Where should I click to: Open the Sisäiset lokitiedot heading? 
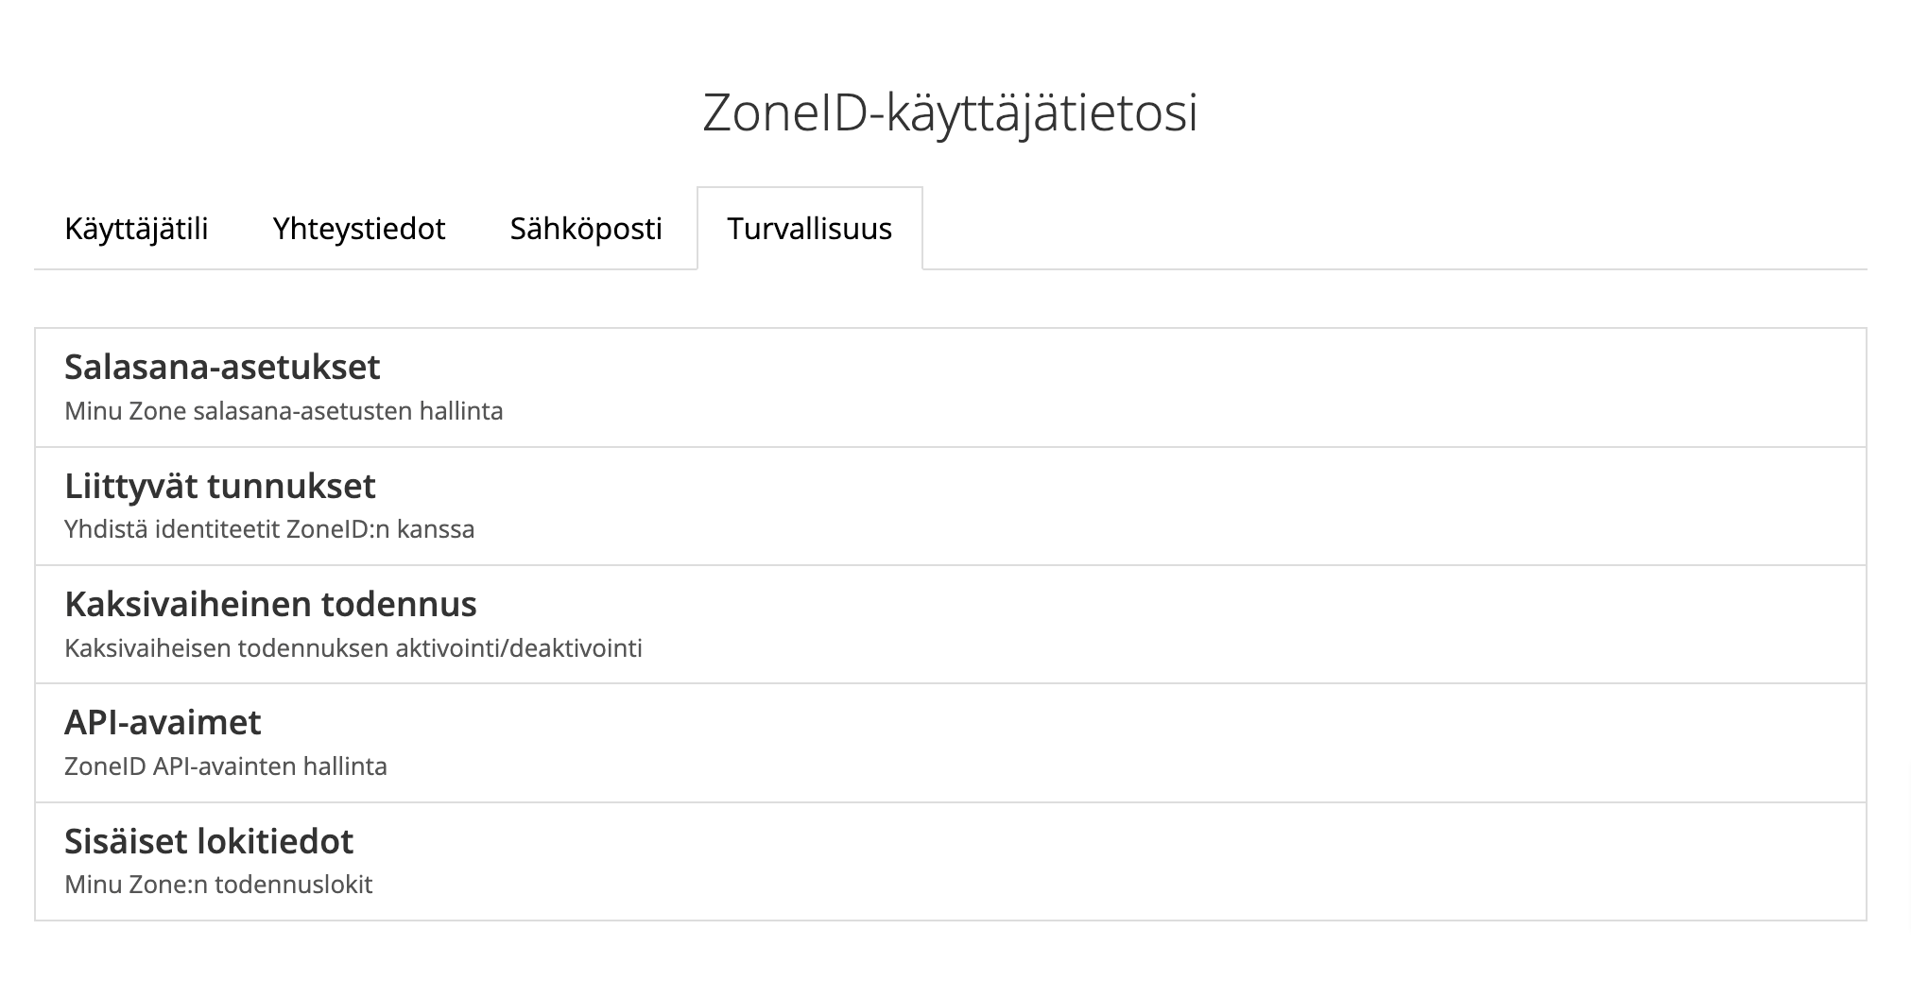click(209, 841)
